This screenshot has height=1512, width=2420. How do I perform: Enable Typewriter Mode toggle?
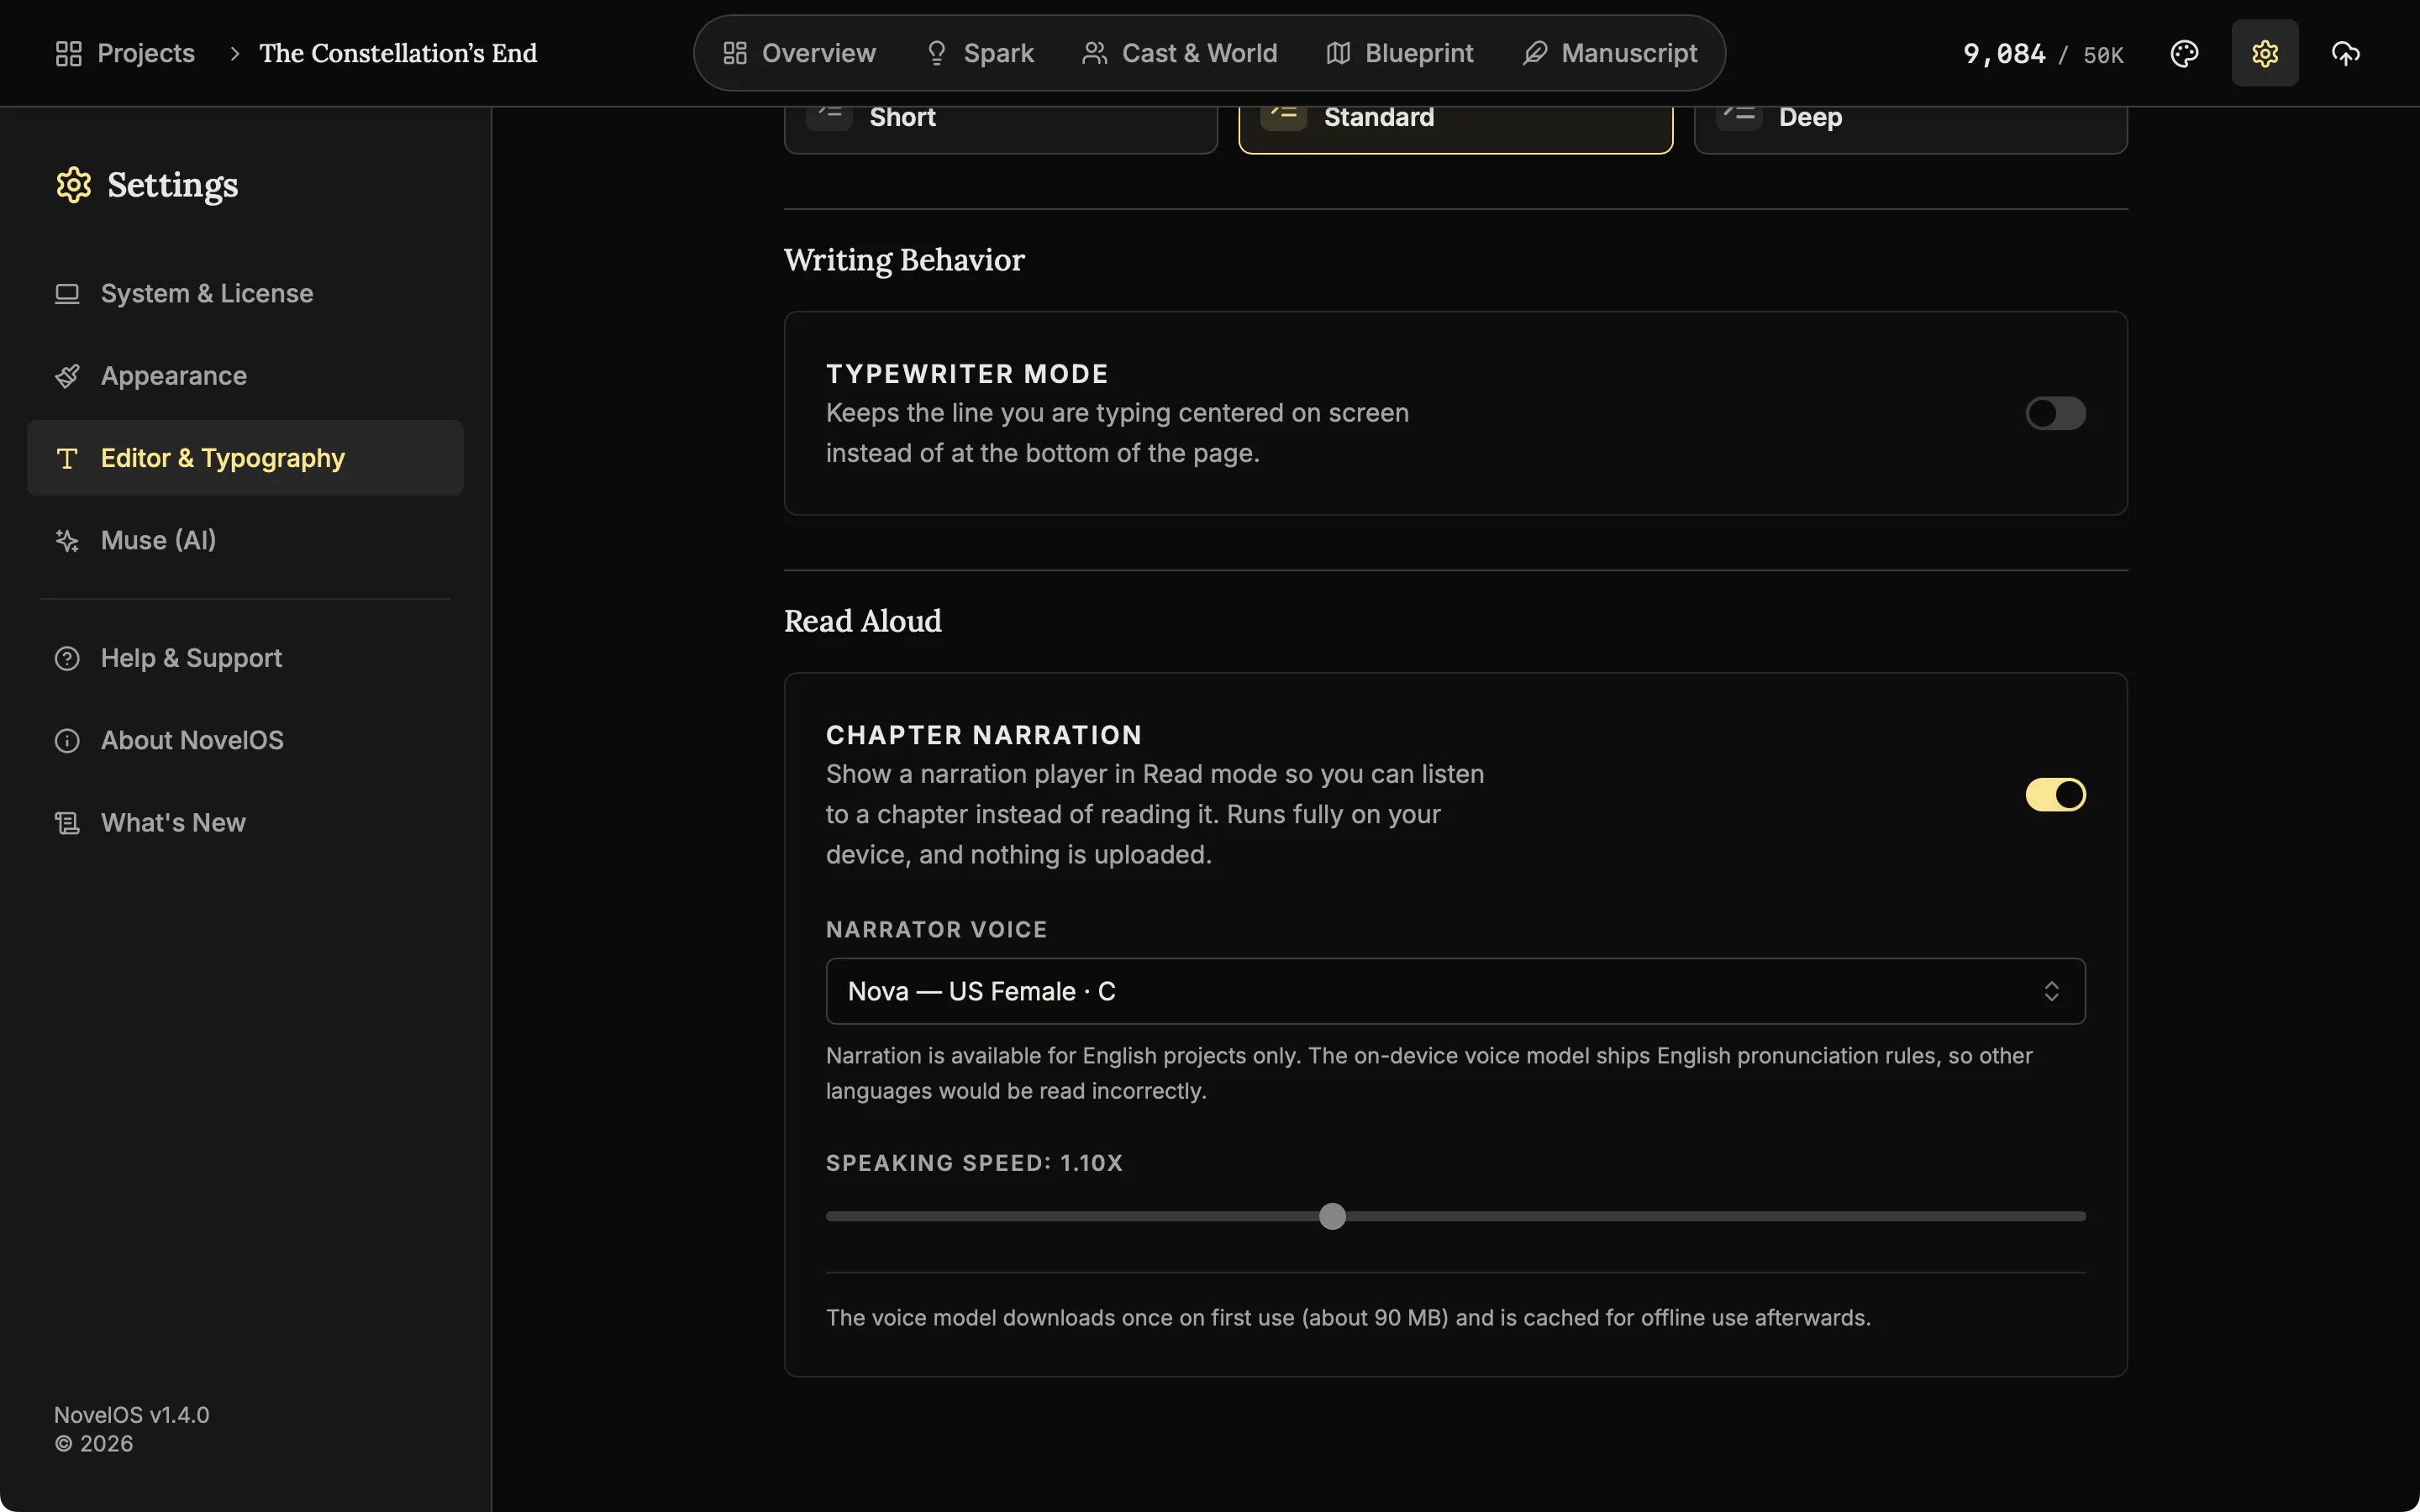click(x=2055, y=413)
